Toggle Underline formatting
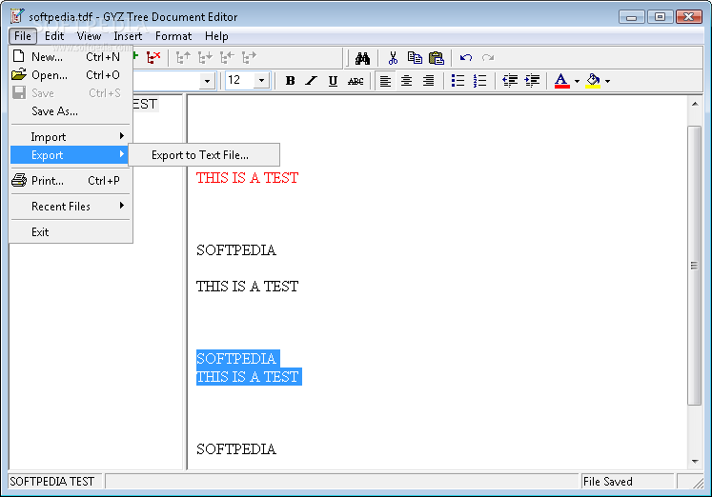712x497 pixels. [x=333, y=81]
